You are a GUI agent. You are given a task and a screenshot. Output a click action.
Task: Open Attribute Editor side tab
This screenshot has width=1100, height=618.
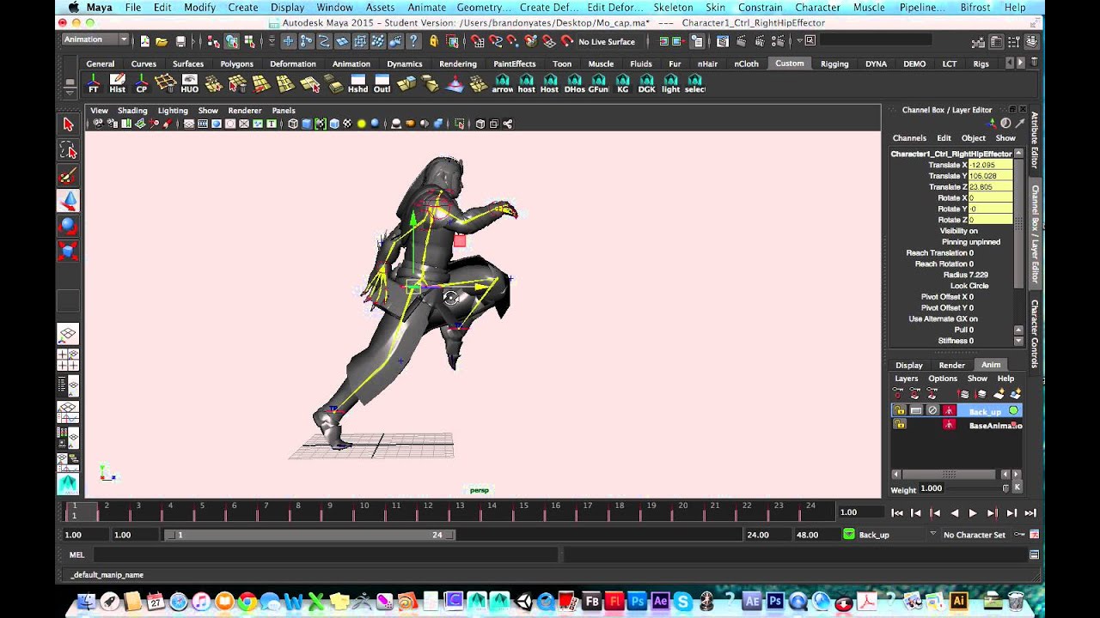[x=1035, y=140]
